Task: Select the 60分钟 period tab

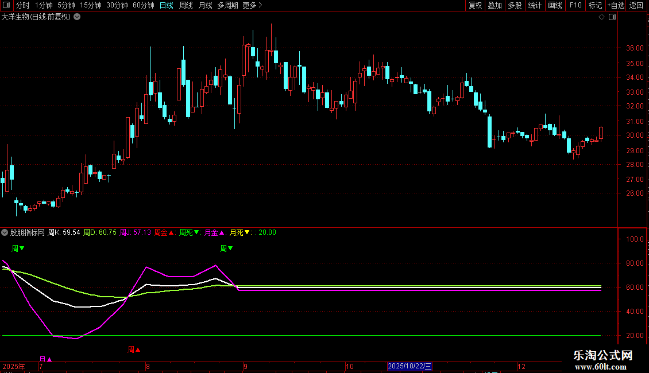Action: coord(144,5)
